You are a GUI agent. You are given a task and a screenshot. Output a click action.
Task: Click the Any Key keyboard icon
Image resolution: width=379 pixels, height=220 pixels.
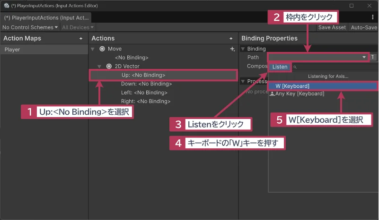pyautogui.click(x=272, y=93)
